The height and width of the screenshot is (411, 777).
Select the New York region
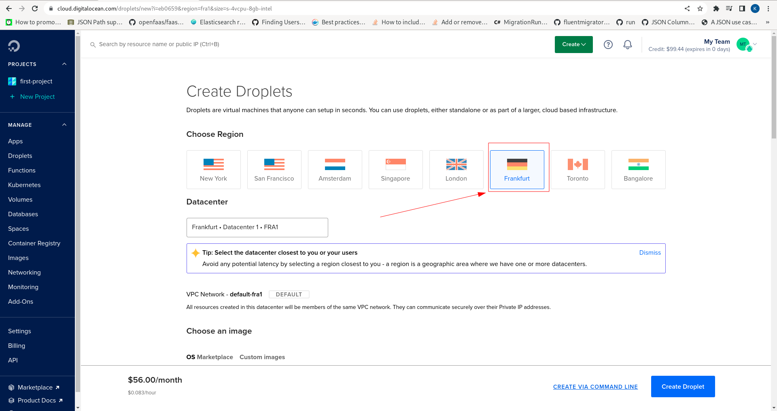coord(213,170)
